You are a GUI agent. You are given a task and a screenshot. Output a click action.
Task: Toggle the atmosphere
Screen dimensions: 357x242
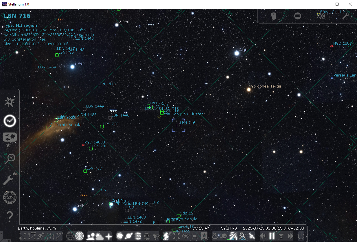coord(100,236)
